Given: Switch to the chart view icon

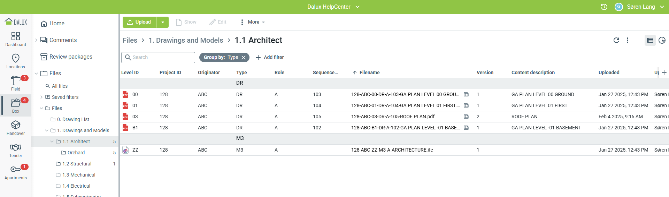Looking at the screenshot, I should (662, 40).
